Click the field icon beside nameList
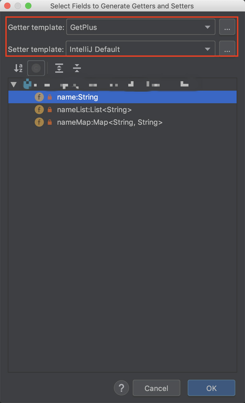 [39, 110]
